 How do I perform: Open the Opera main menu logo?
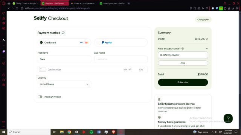click(3, 3)
